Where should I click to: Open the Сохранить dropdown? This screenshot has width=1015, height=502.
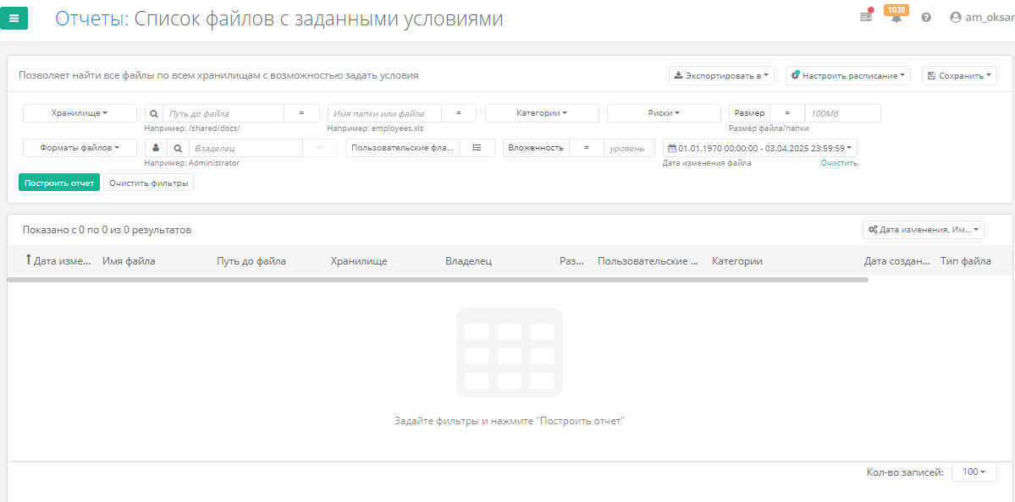pos(959,75)
